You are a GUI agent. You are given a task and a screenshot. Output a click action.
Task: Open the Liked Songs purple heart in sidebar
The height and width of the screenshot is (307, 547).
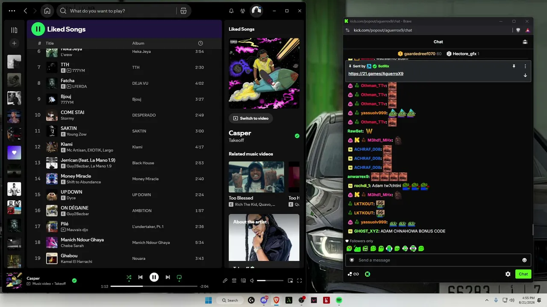pos(14,153)
